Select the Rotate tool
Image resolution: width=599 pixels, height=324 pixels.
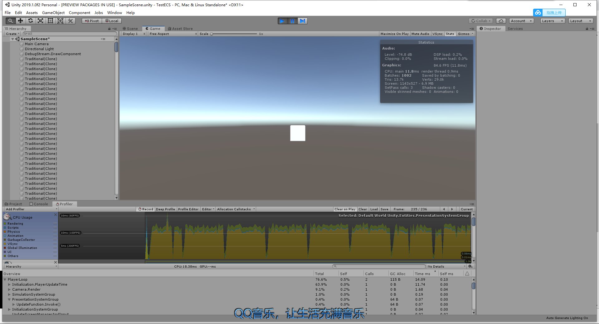tap(30, 21)
